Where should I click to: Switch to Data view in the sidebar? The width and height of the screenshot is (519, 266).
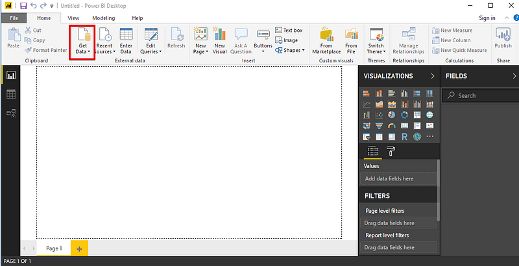11,95
